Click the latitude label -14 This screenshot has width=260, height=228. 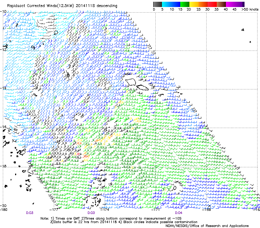point(3,88)
